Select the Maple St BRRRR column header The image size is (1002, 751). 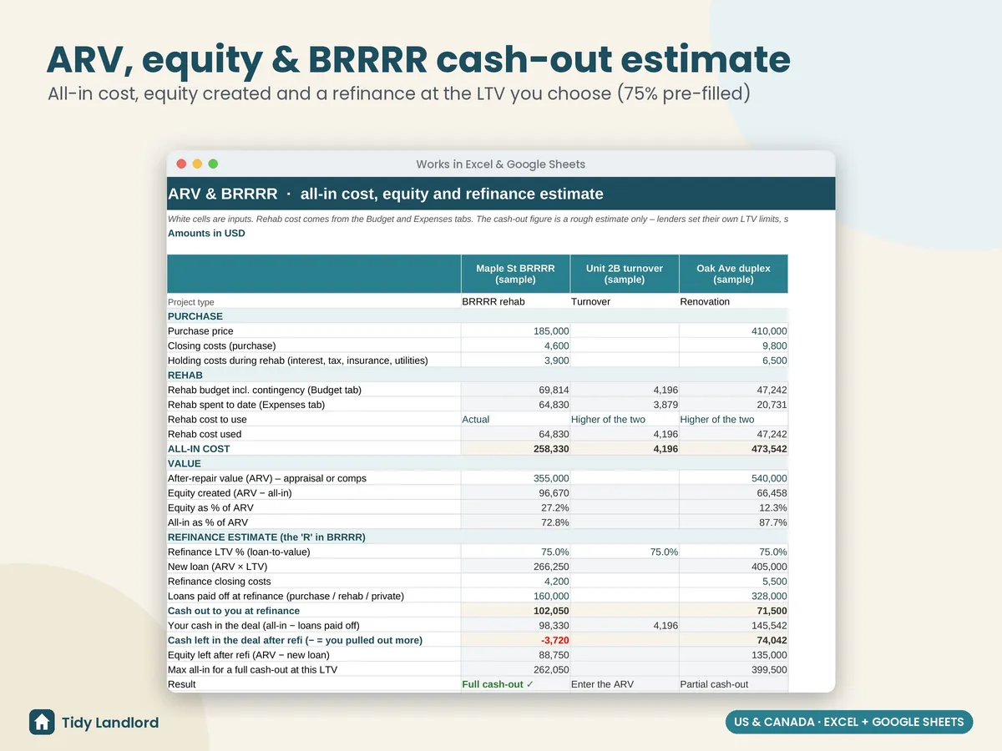point(515,274)
